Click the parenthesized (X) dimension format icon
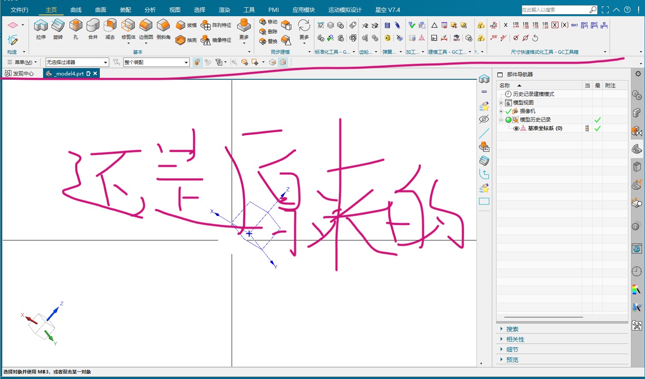 (564, 25)
